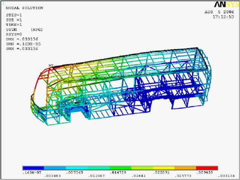Click the NODAL SOLUTION title text
The height and width of the screenshot is (180, 240).
(x=24, y=8)
